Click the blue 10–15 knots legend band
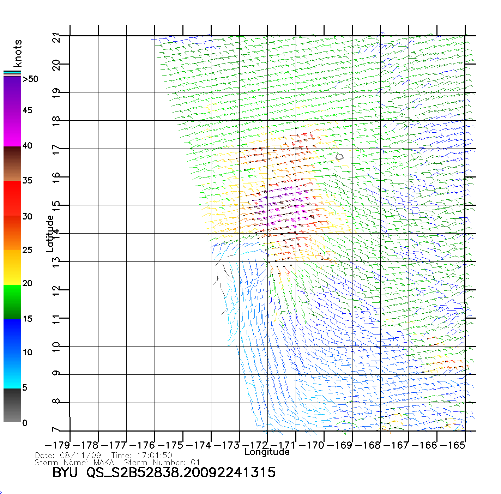The height and width of the screenshot is (494, 501). (x=12, y=336)
